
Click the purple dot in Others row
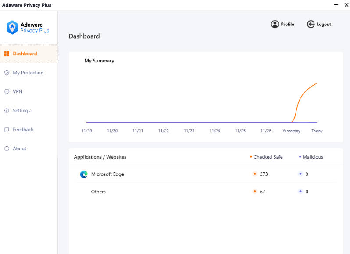[x=300, y=192]
